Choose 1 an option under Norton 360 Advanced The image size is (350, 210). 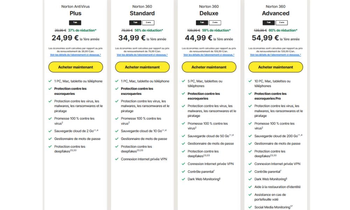[x=269, y=23]
